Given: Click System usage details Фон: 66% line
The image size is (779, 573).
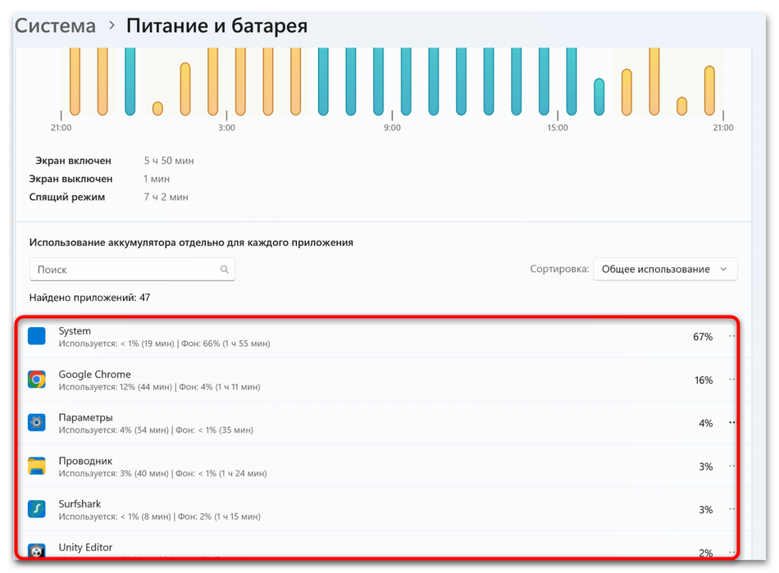Looking at the screenshot, I should pos(165,343).
